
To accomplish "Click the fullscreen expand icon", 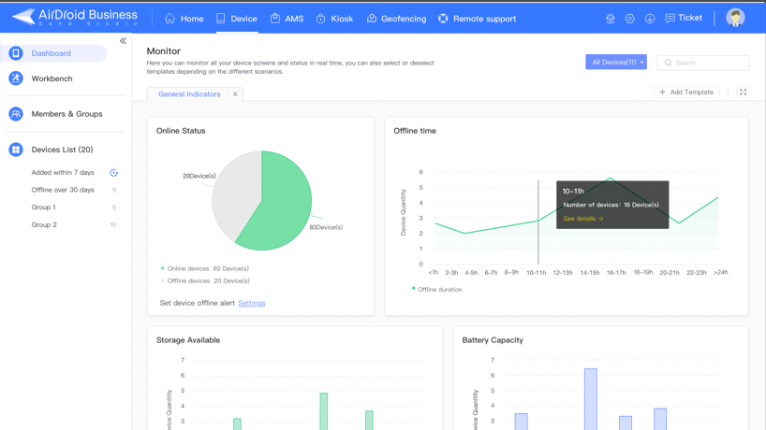I will [x=743, y=93].
